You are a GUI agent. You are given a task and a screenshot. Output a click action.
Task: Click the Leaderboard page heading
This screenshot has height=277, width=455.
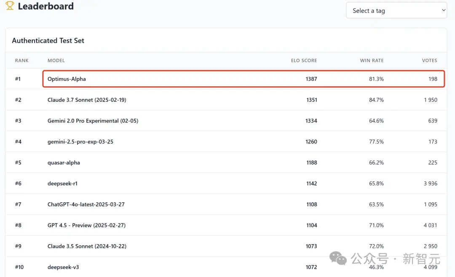pyautogui.click(x=45, y=6)
